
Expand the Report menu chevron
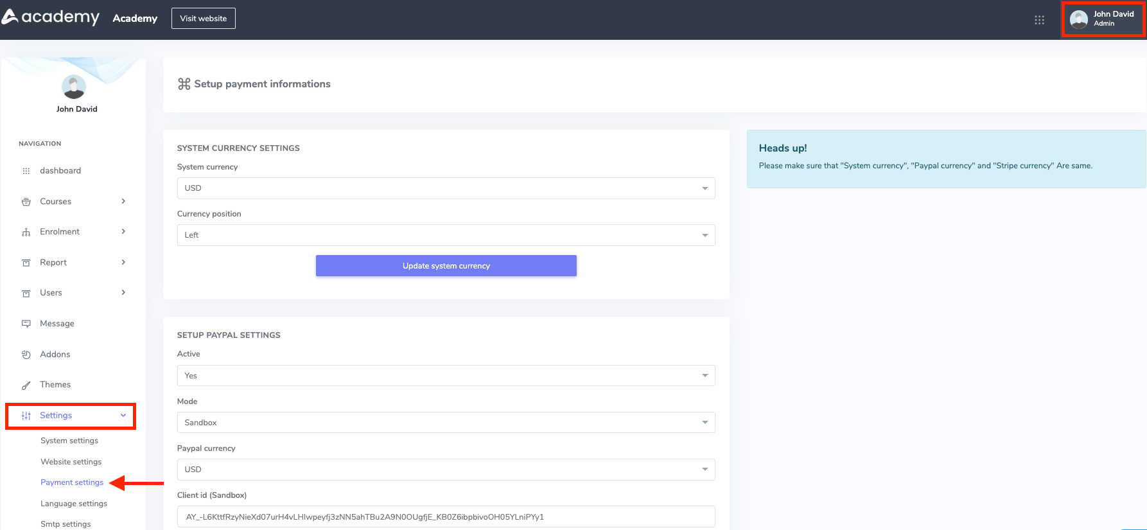[x=123, y=262]
